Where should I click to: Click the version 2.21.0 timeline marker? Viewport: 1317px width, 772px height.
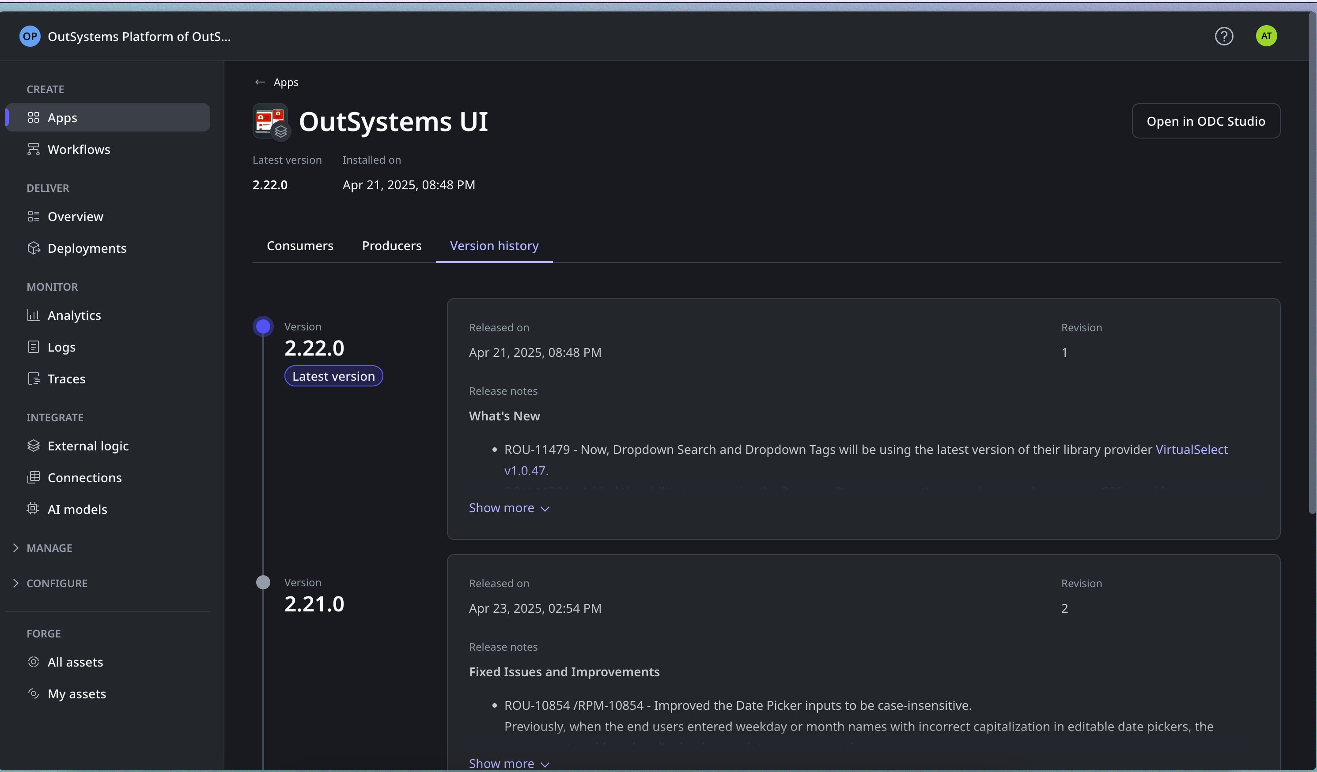263,582
